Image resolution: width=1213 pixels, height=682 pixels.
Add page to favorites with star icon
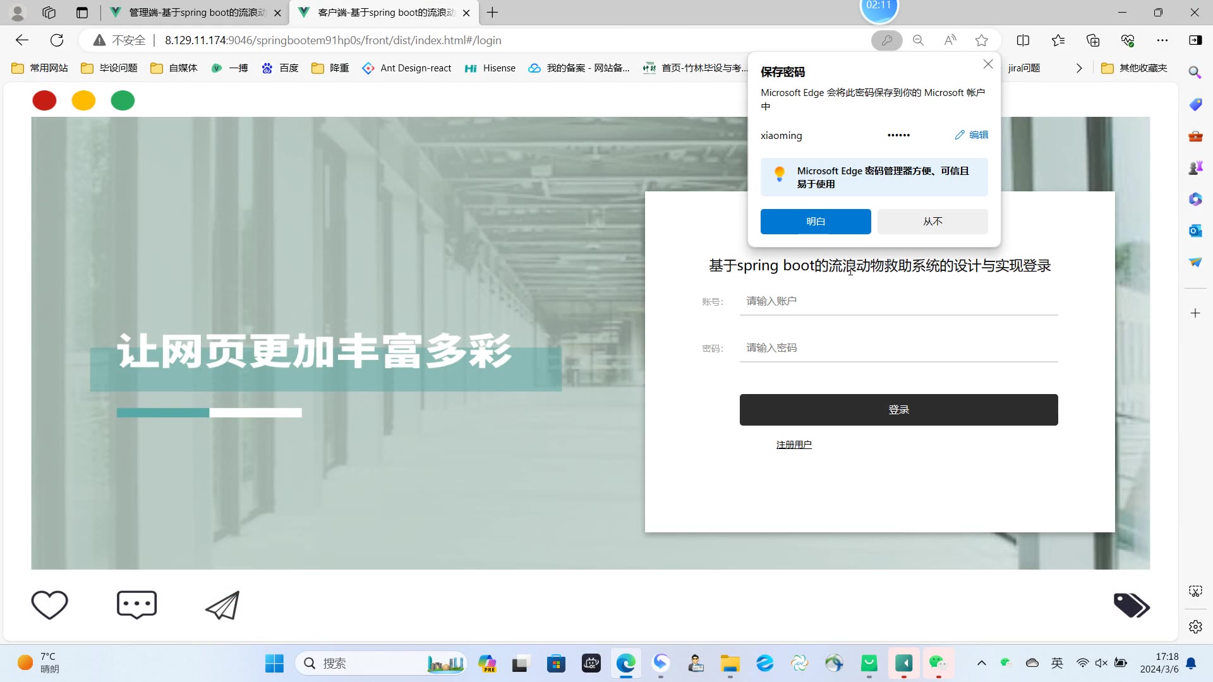[982, 40]
